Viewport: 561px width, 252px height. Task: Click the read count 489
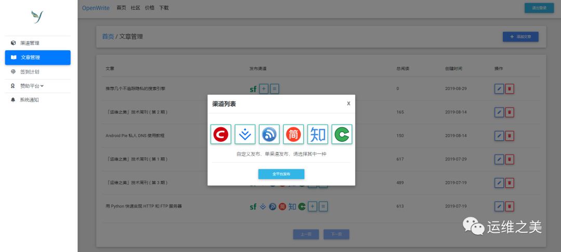click(x=400, y=183)
